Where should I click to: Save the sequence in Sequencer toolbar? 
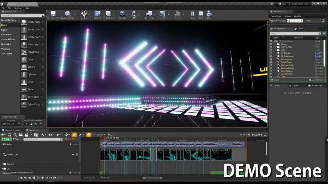9,135
